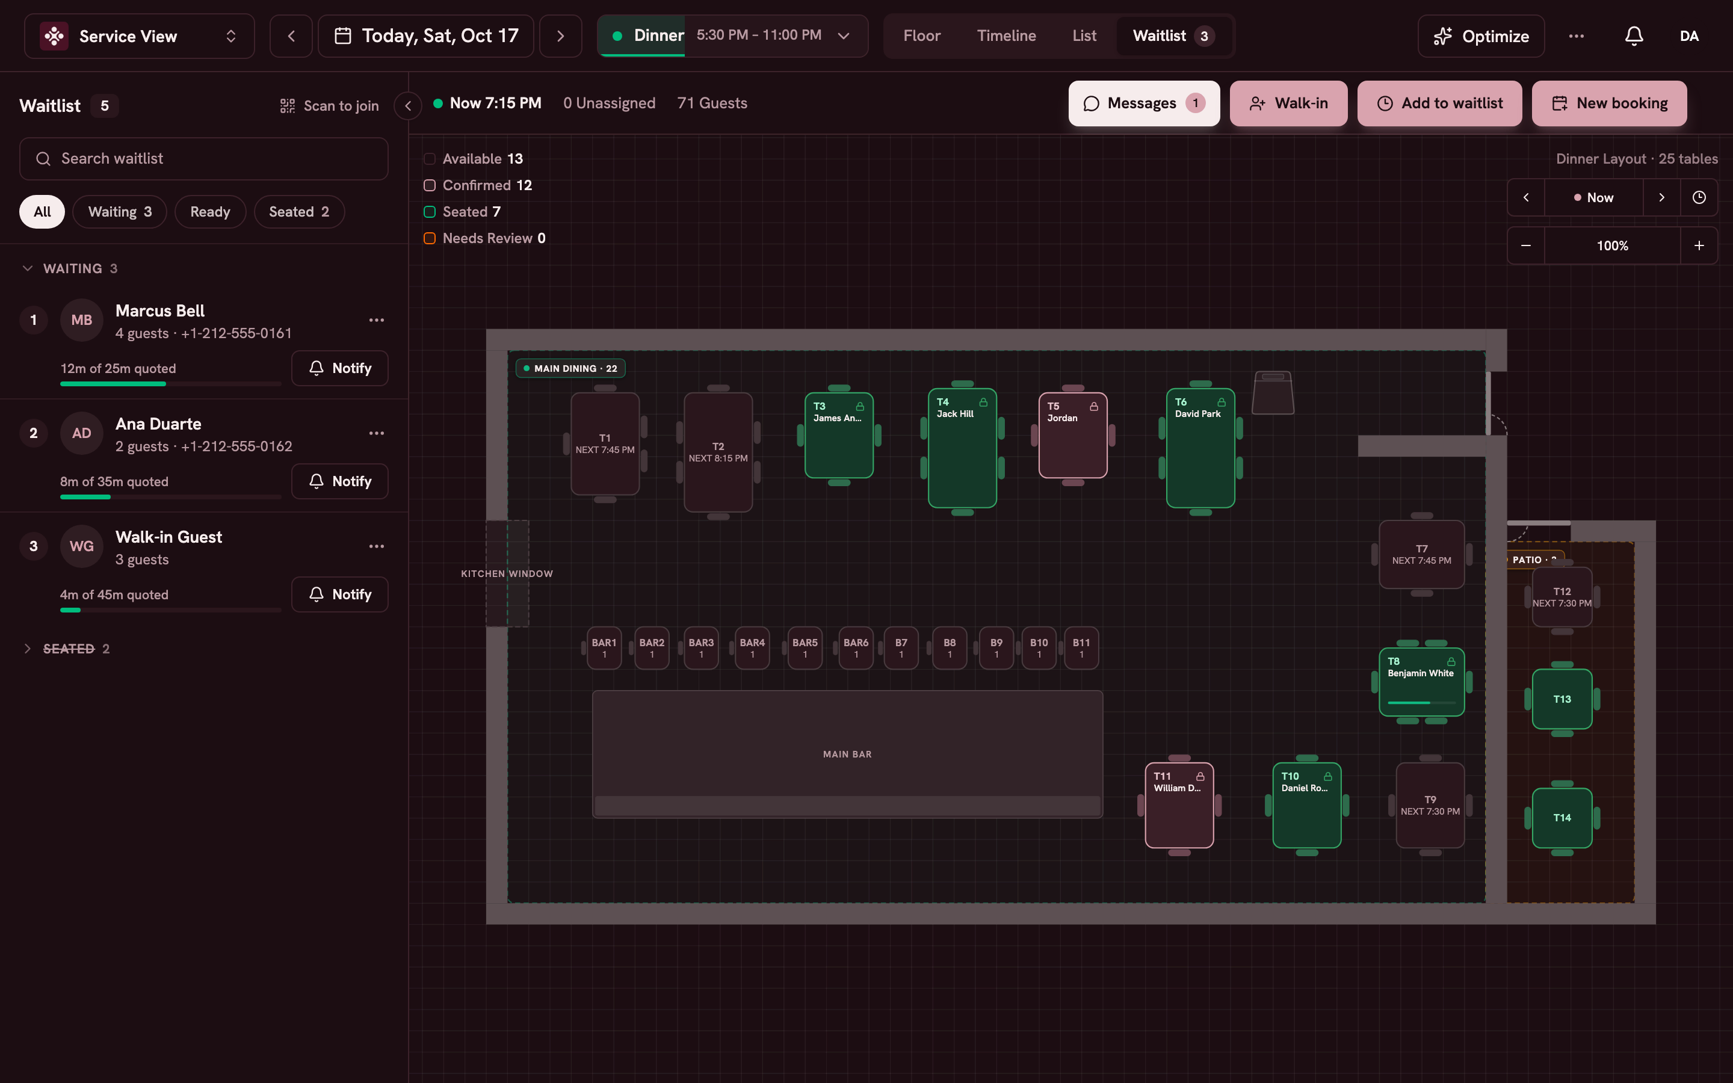Image resolution: width=1733 pixels, height=1083 pixels.
Task: Click the notification bell icon
Action: (1634, 36)
